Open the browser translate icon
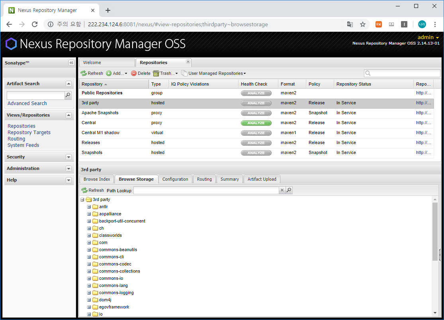 (x=350, y=24)
